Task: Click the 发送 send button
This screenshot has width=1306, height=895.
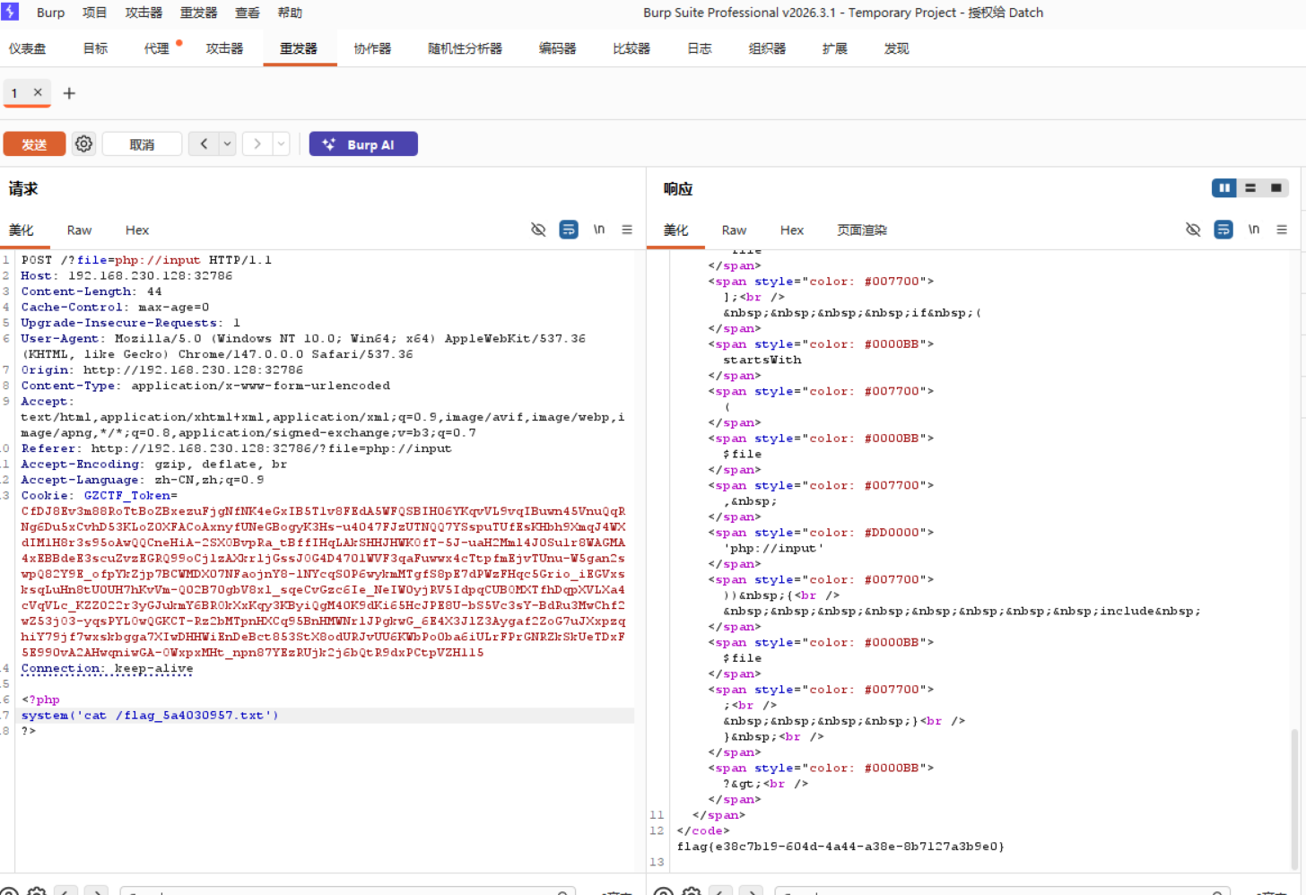Action: point(34,143)
